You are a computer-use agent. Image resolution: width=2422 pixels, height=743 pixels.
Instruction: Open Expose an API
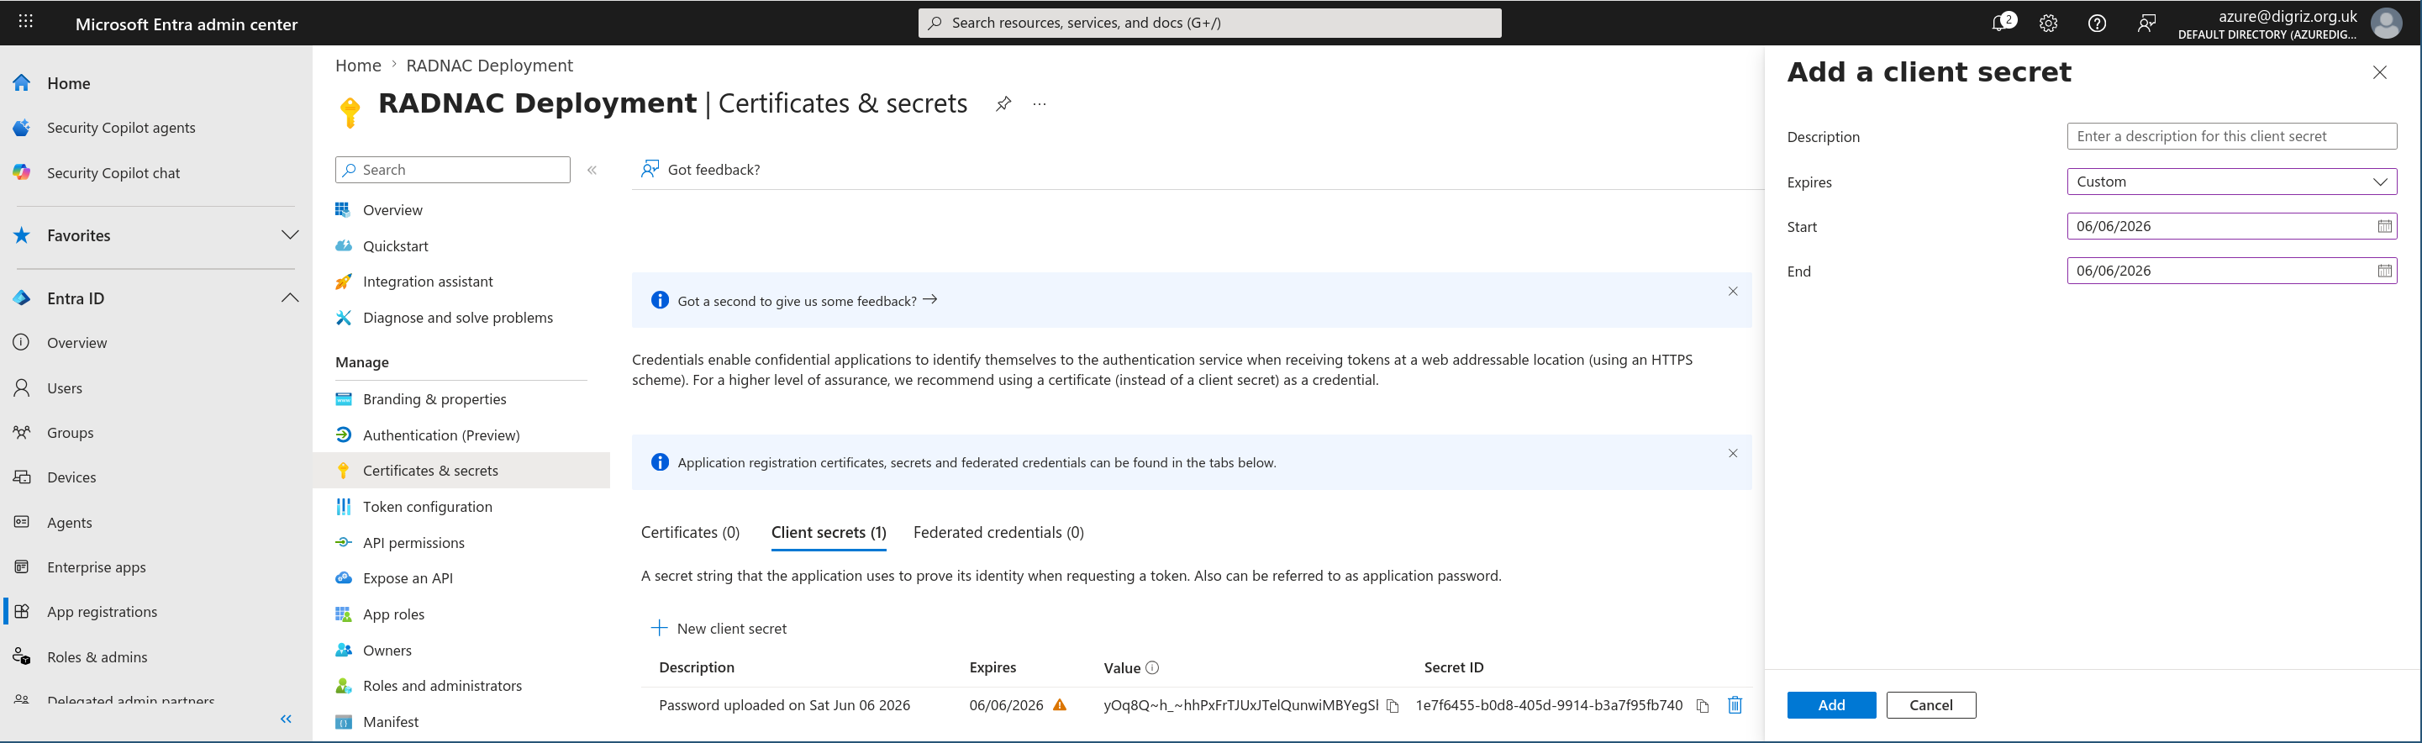click(x=407, y=578)
